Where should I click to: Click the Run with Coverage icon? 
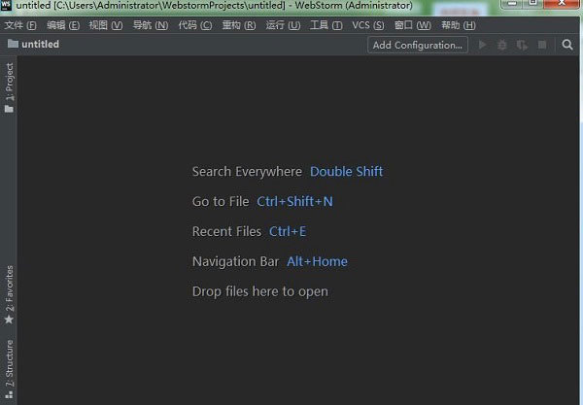522,45
